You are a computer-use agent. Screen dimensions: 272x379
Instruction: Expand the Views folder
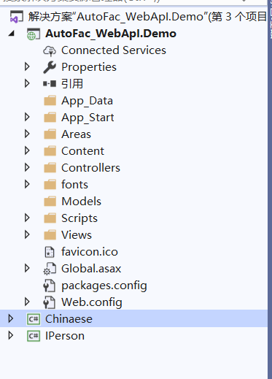coord(27,235)
